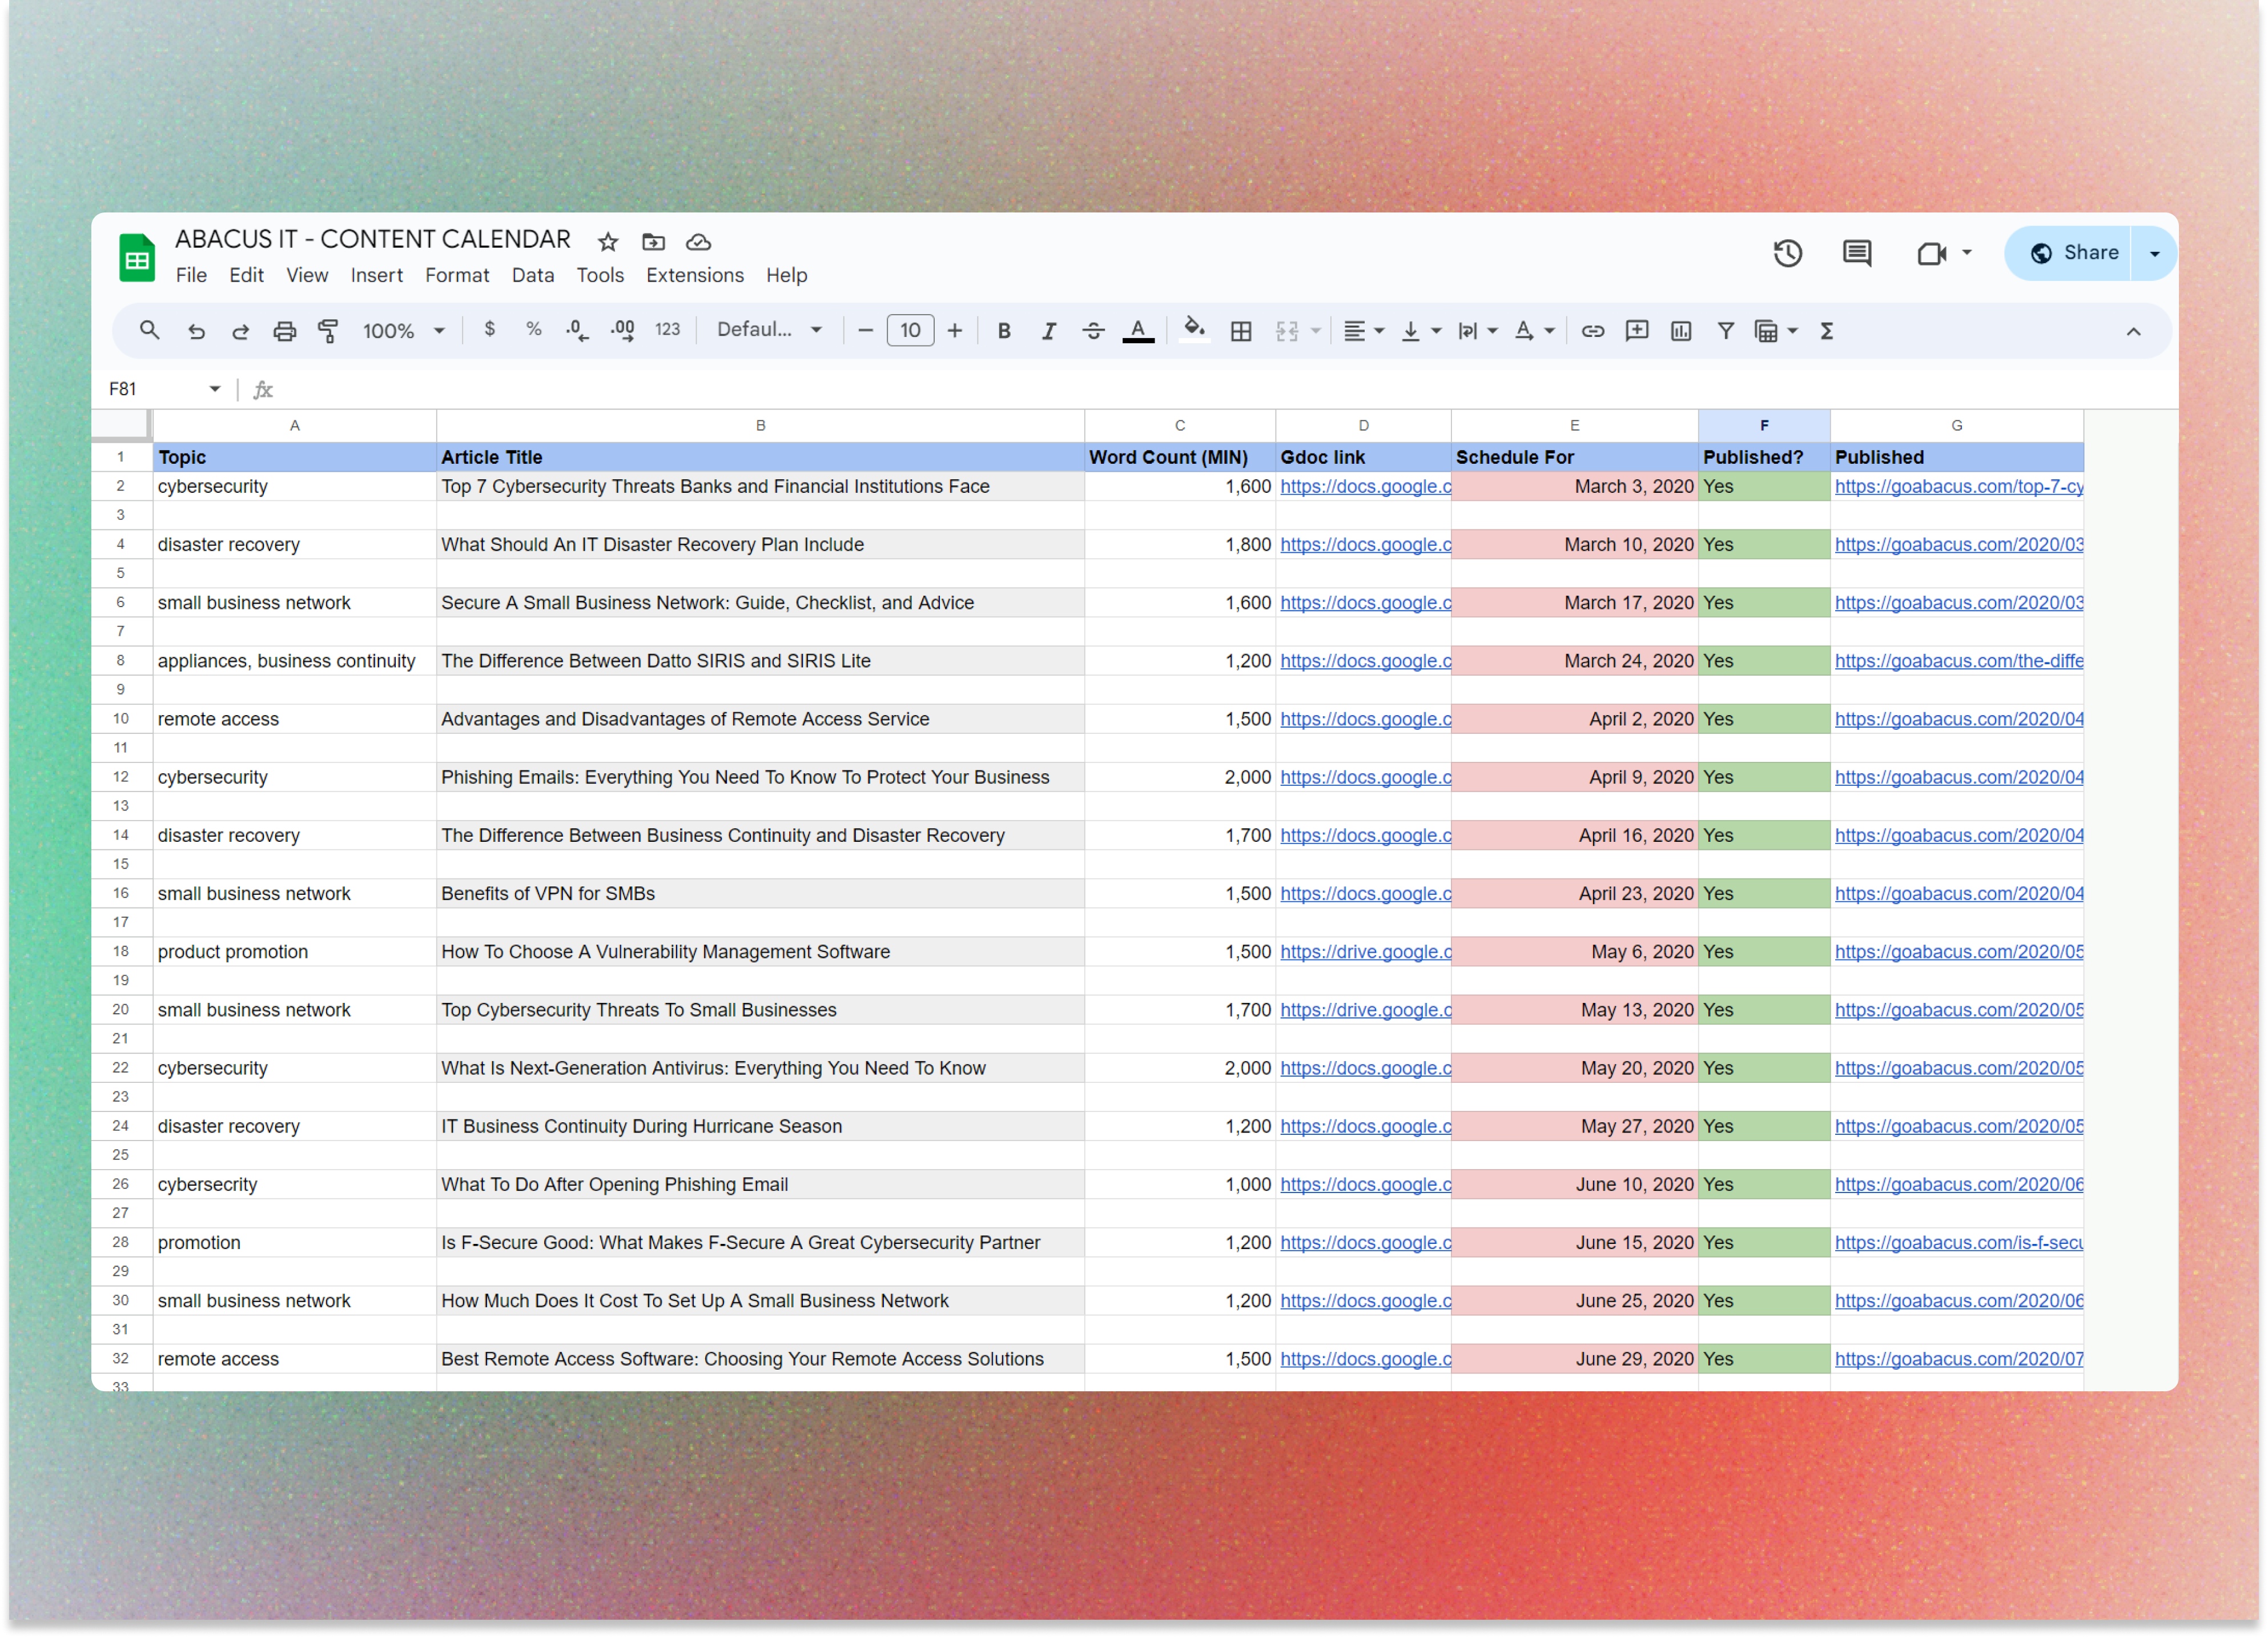Click the create filter funnel icon

coord(1725,331)
